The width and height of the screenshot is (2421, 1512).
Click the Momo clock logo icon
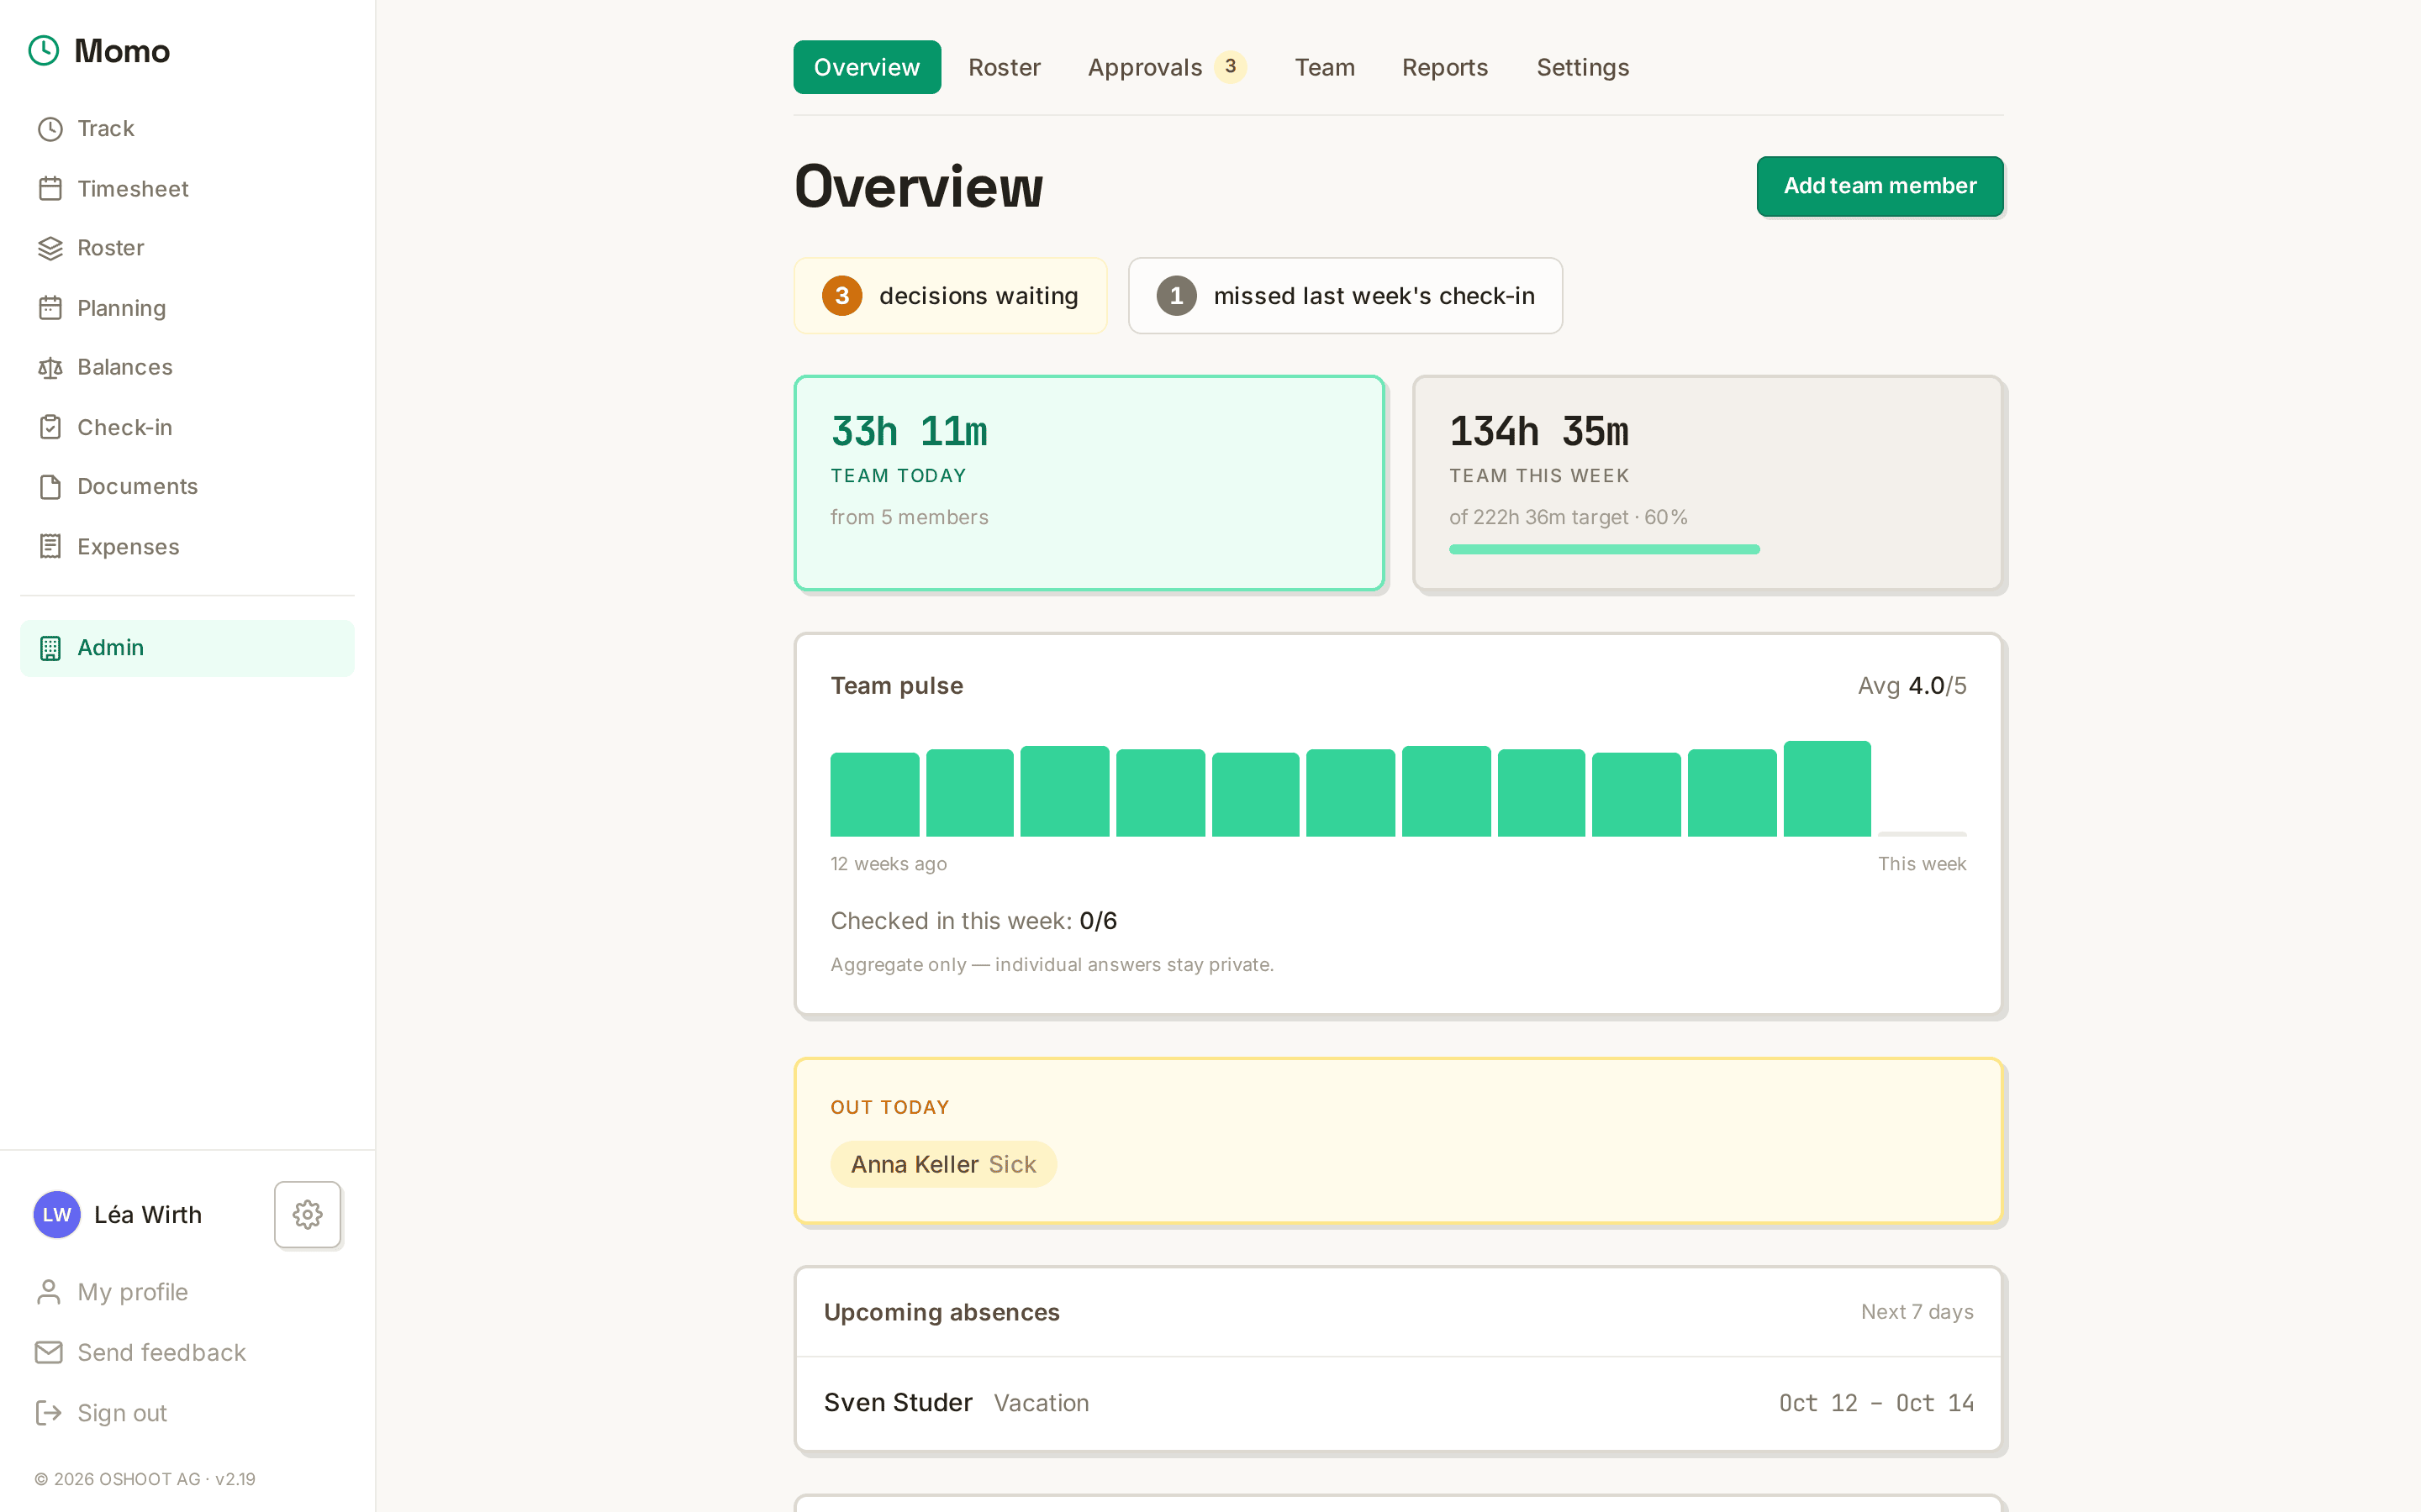[44, 50]
